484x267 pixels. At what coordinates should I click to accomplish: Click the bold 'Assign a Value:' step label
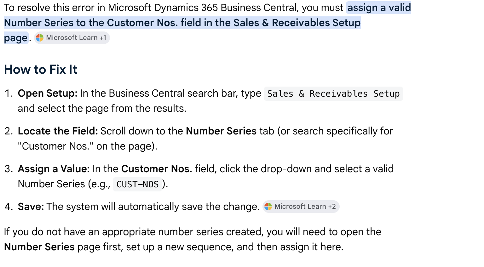[x=54, y=169]
